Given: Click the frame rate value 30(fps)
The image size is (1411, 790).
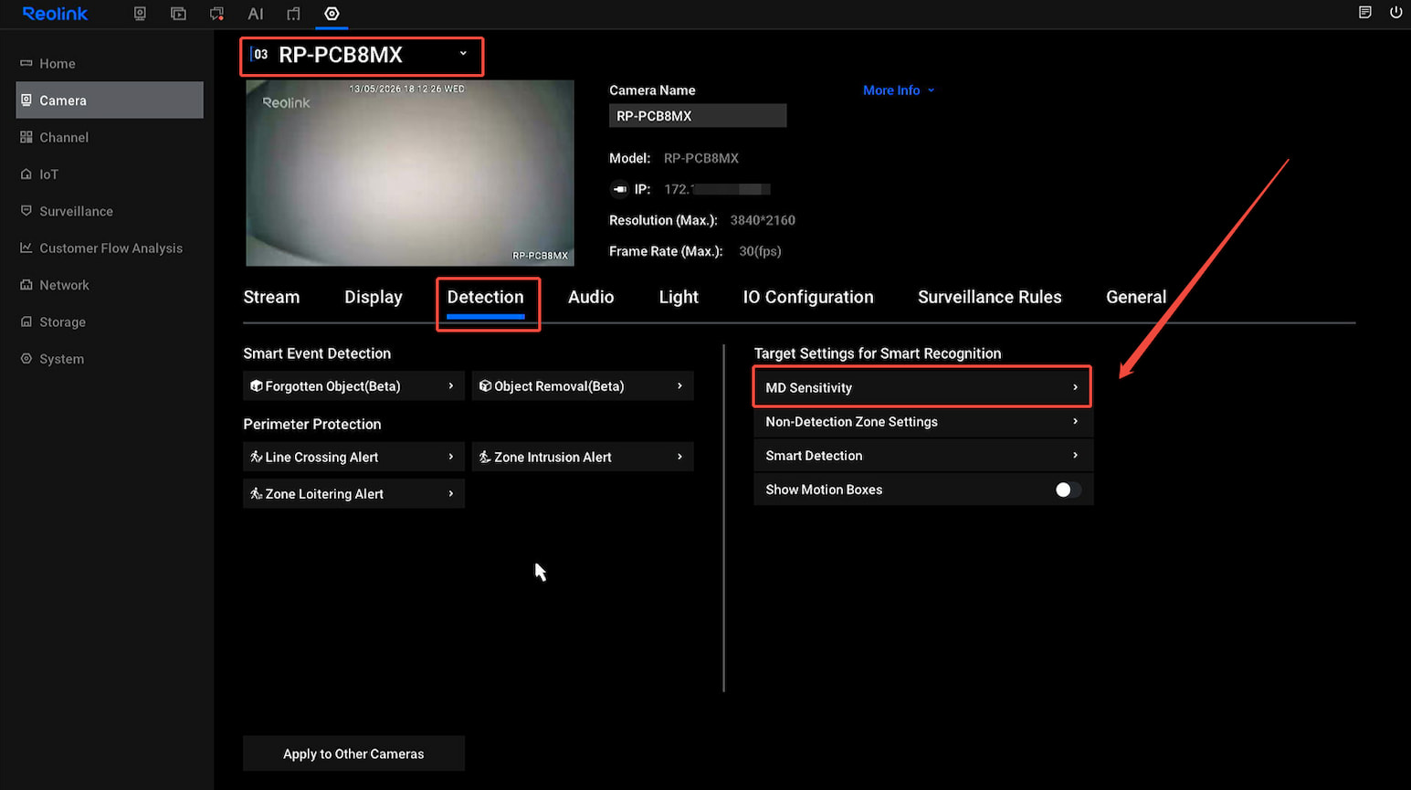Looking at the screenshot, I should click(x=760, y=251).
